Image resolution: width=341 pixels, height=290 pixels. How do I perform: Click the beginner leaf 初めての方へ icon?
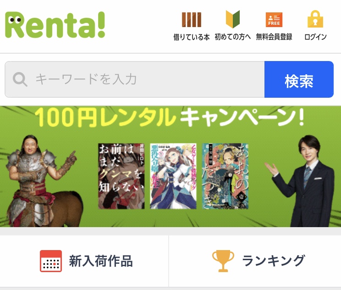(233, 19)
